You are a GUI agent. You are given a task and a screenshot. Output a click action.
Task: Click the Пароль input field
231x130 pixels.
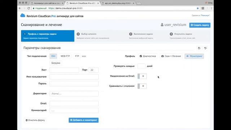(x=74, y=83)
